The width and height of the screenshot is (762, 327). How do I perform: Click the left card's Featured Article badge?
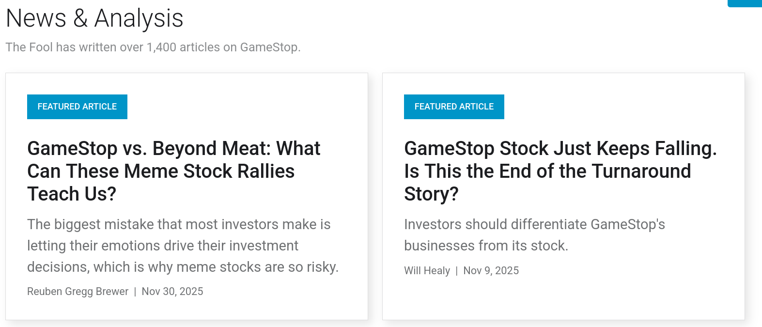coord(77,107)
